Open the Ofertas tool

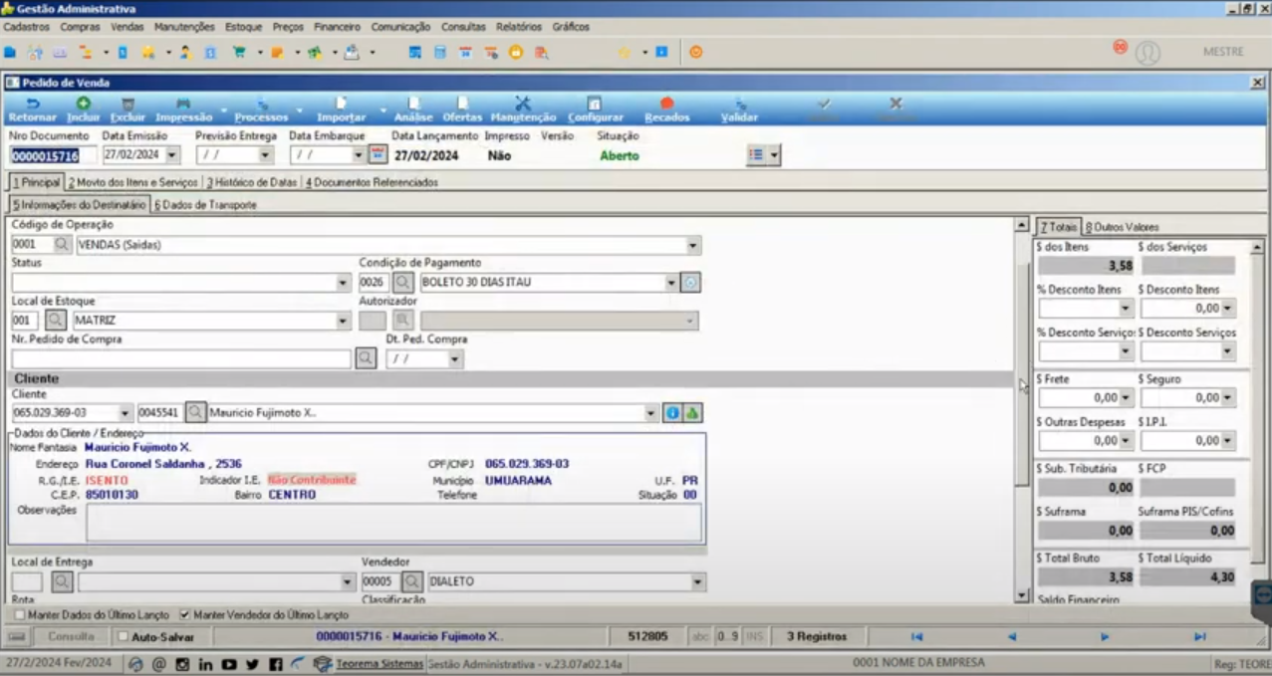[x=462, y=110]
